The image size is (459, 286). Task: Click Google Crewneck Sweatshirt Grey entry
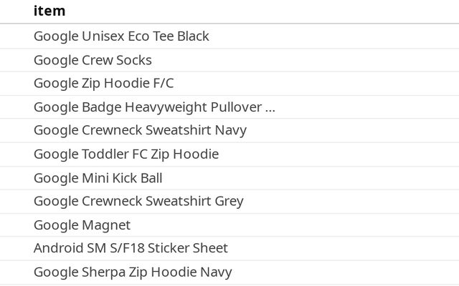coord(138,202)
